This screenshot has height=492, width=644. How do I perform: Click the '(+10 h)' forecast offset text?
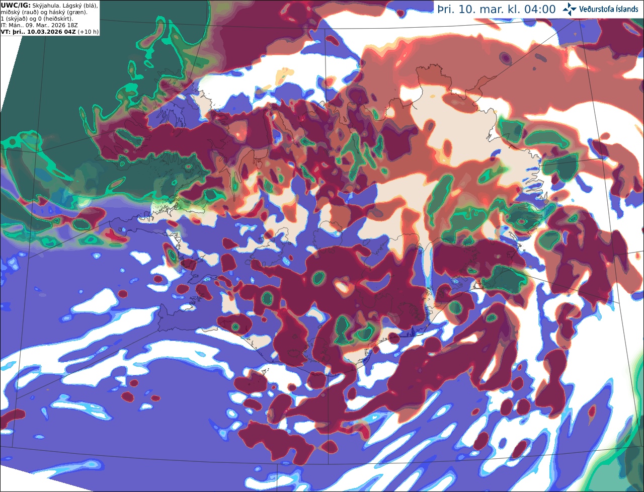click(88, 31)
